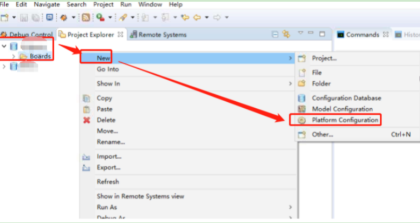Open the Navigate menu

[x=47, y=4]
